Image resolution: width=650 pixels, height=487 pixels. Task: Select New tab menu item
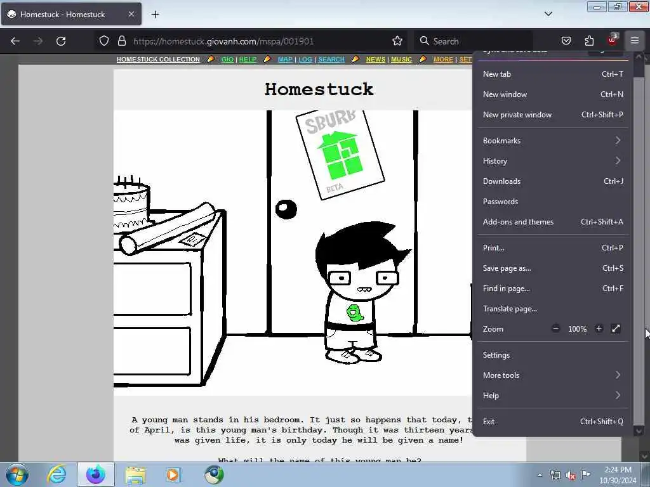point(553,74)
